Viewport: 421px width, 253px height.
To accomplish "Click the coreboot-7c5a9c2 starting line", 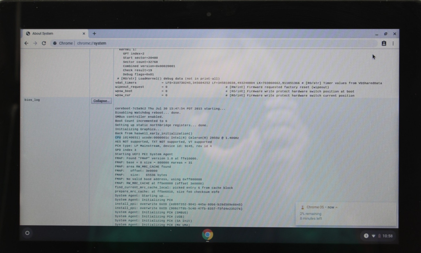I will click(x=170, y=109).
